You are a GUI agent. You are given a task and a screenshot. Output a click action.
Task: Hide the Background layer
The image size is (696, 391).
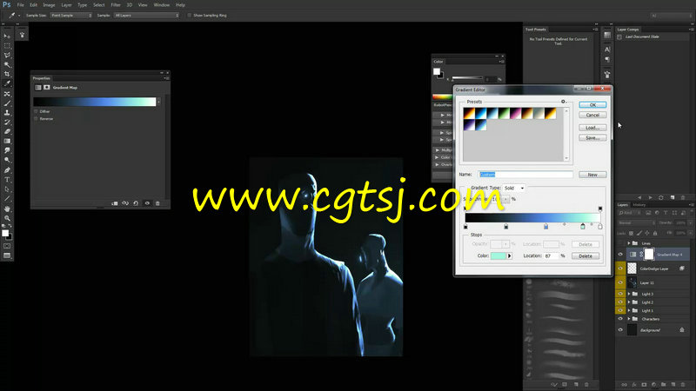(620, 330)
